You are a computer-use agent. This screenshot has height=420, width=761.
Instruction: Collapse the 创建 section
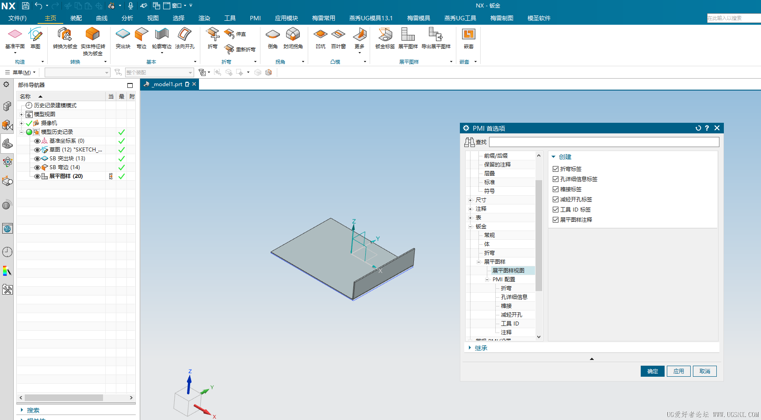tap(554, 157)
